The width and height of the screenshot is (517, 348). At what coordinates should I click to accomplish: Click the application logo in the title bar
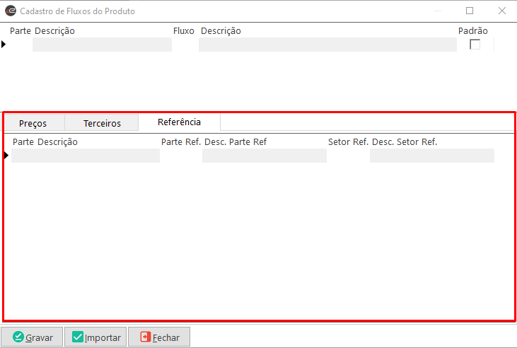pos(11,11)
